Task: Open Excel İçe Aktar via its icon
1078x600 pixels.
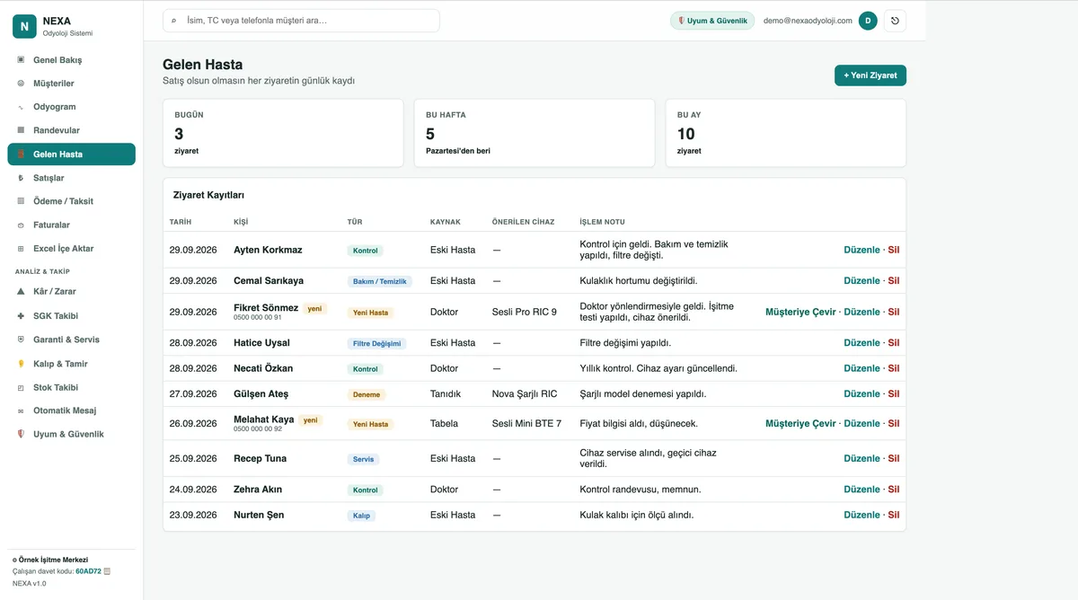Action: 21,249
